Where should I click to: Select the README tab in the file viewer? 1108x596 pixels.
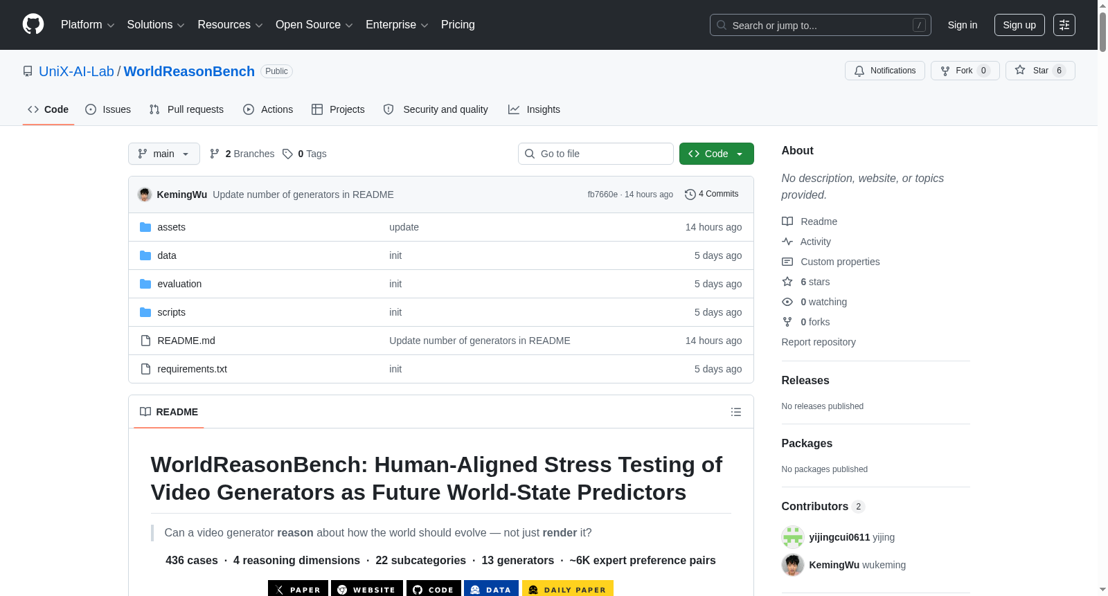(169, 412)
